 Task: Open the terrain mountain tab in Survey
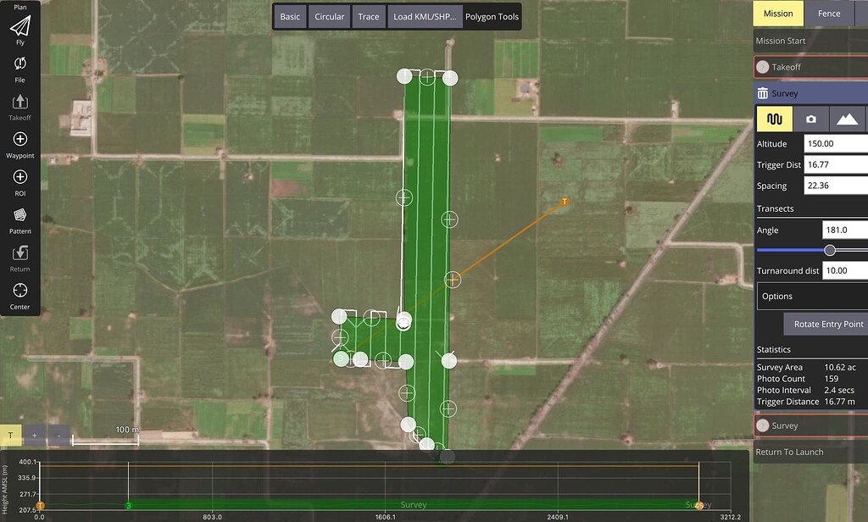tap(847, 119)
